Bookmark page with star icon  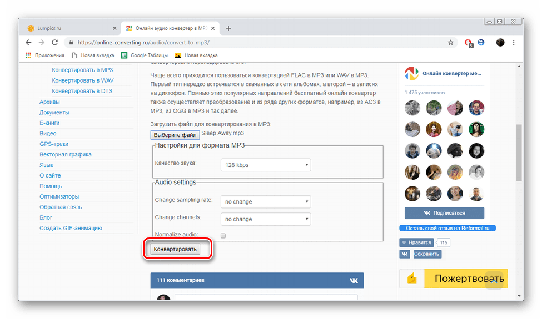click(x=450, y=42)
